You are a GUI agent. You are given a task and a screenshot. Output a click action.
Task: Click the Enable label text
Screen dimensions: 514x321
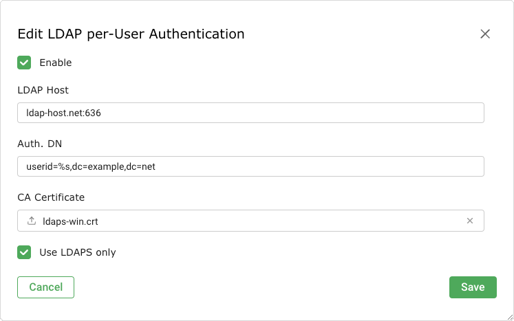[x=56, y=63]
